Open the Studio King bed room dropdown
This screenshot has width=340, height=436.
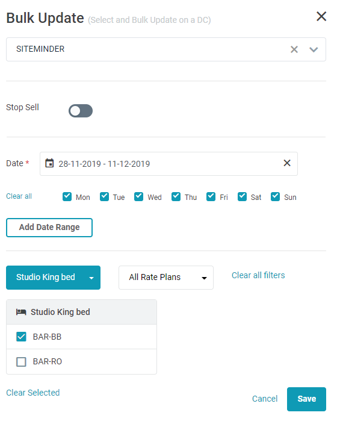tap(53, 278)
